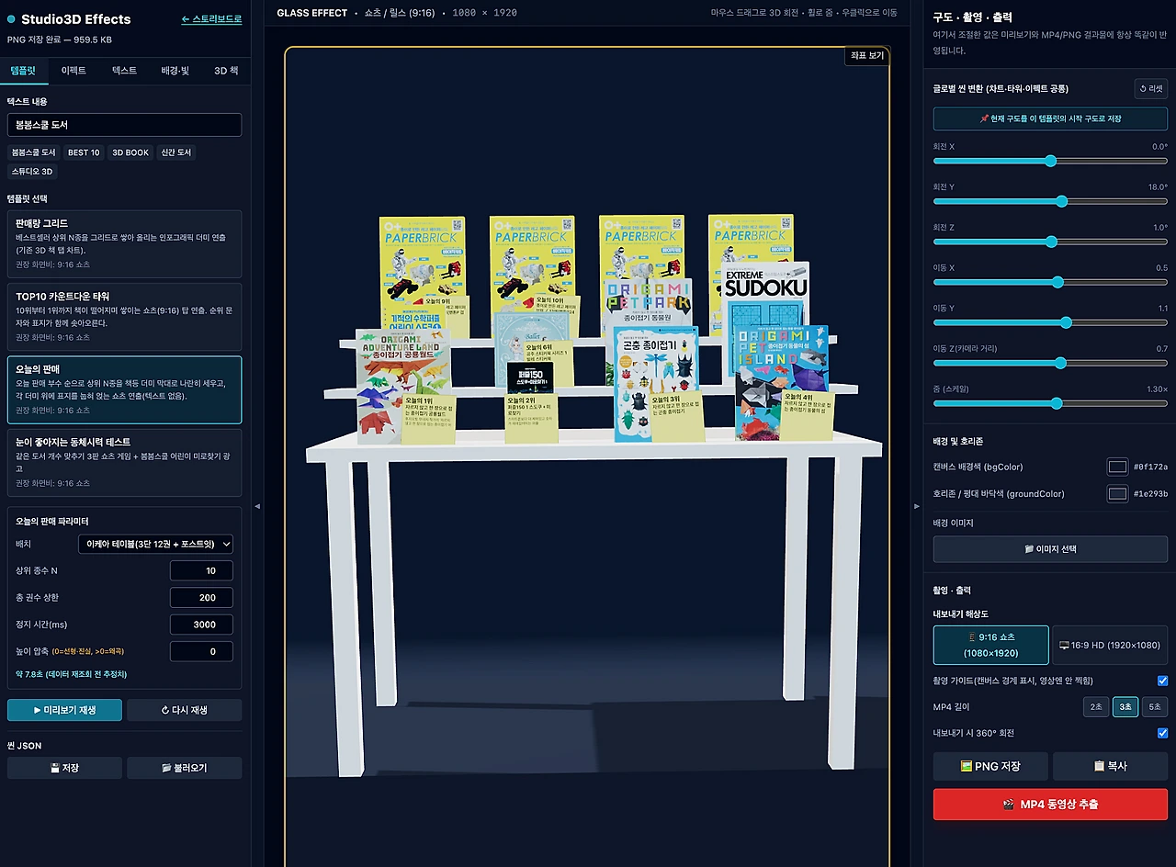Click the 줌 (스케일) slider
The width and height of the screenshot is (1176, 867).
click(1050, 403)
